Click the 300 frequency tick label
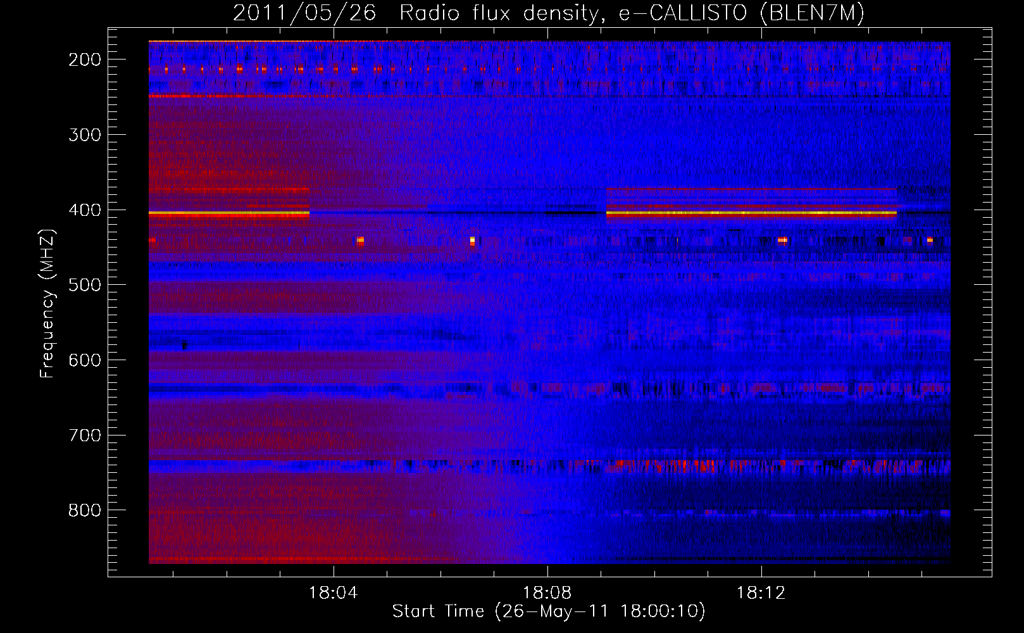1024x633 pixels. [x=85, y=135]
